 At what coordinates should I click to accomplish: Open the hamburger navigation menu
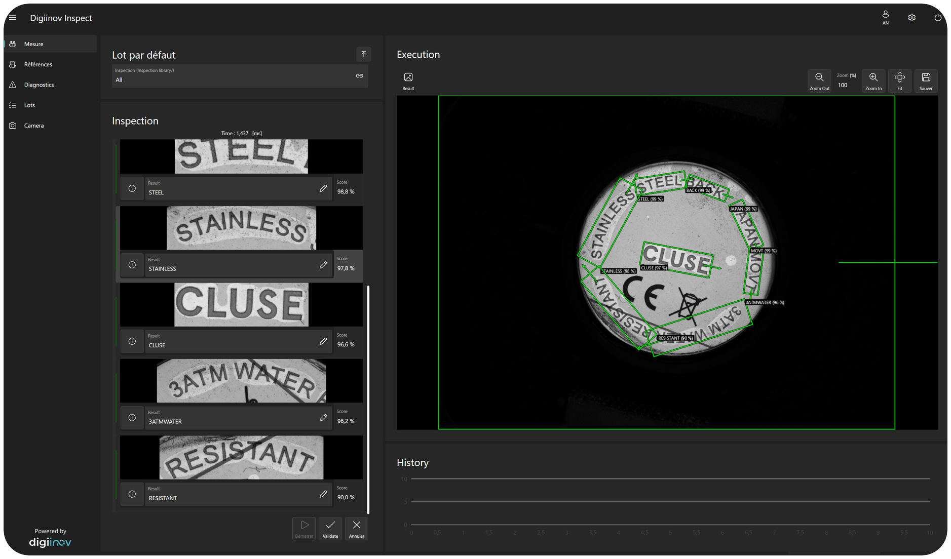(13, 18)
